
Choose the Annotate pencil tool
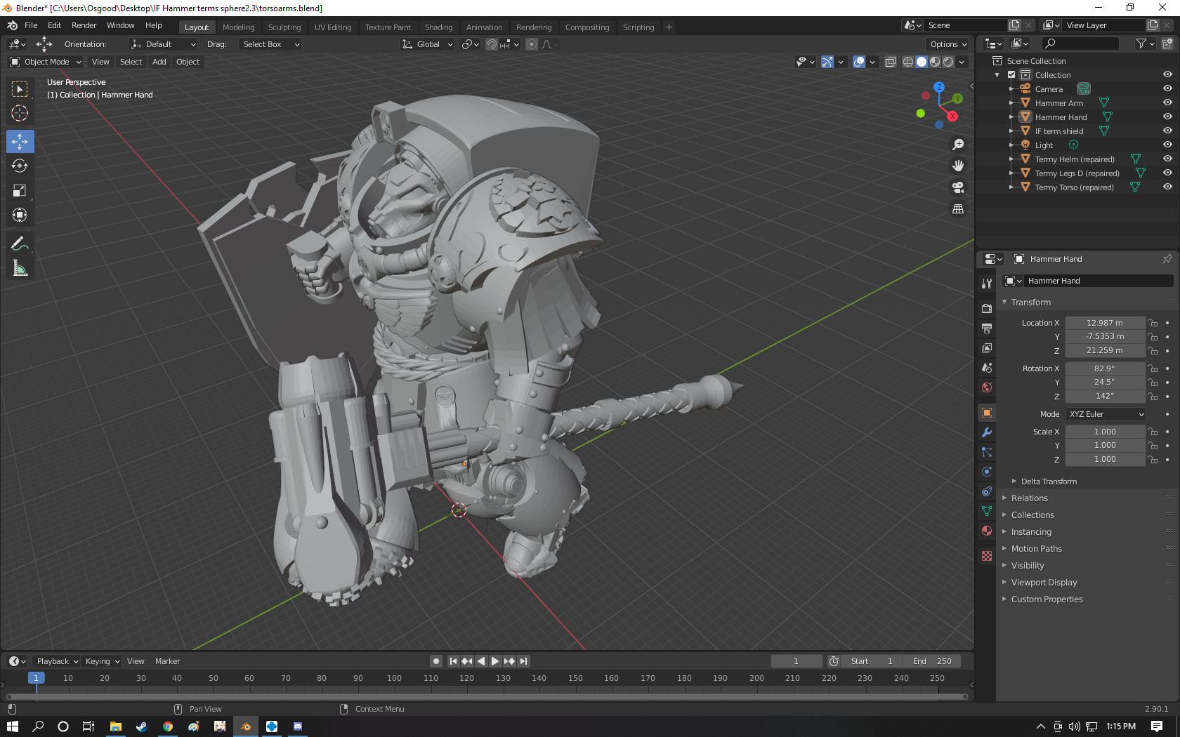pyautogui.click(x=20, y=244)
